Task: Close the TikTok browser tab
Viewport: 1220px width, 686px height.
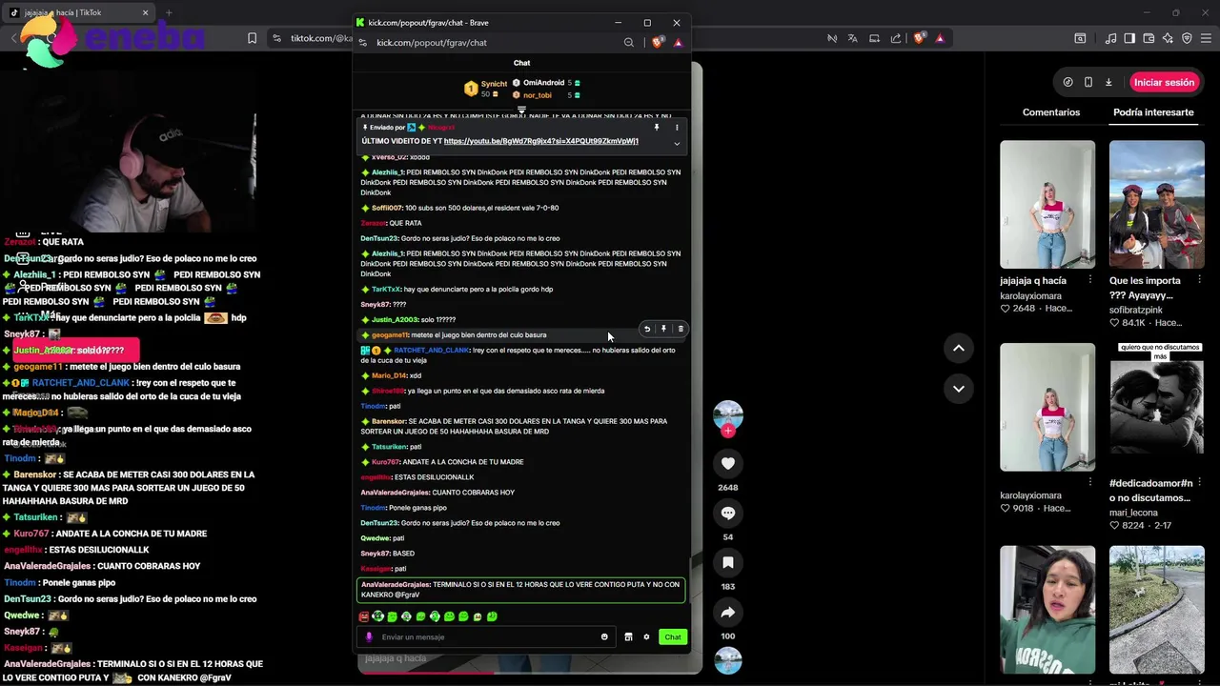Action: (146, 13)
